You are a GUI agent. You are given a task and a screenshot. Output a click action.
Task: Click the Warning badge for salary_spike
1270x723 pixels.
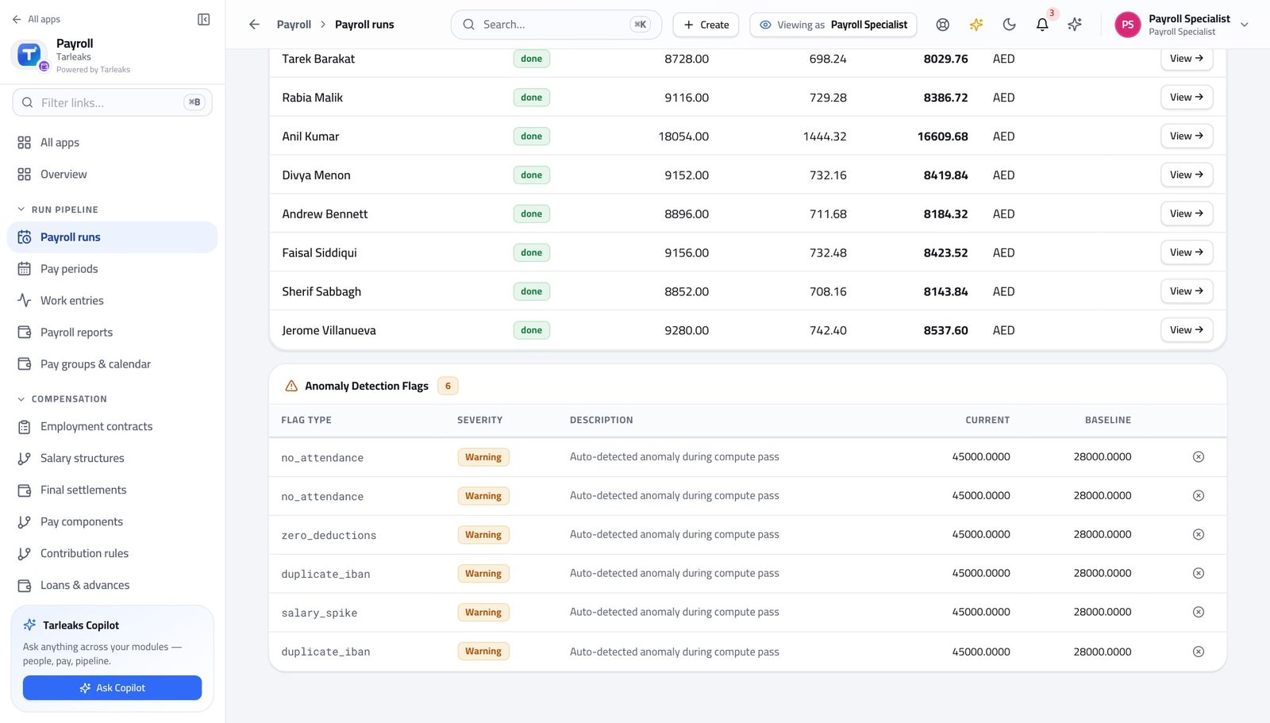[x=483, y=613]
